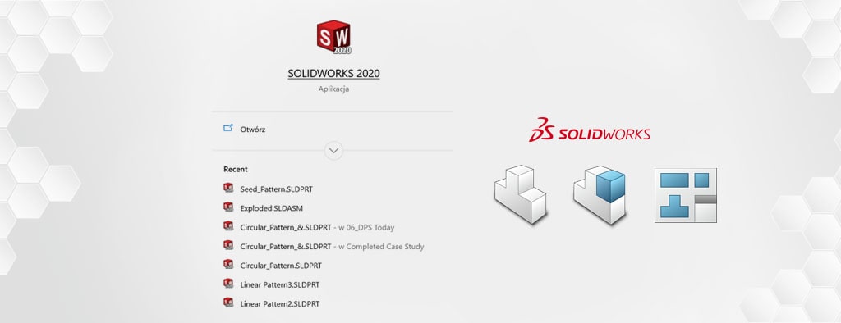Click the icon beside Linear Pattern2.SLDPRT
The height and width of the screenshot is (323, 841).
tap(228, 303)
